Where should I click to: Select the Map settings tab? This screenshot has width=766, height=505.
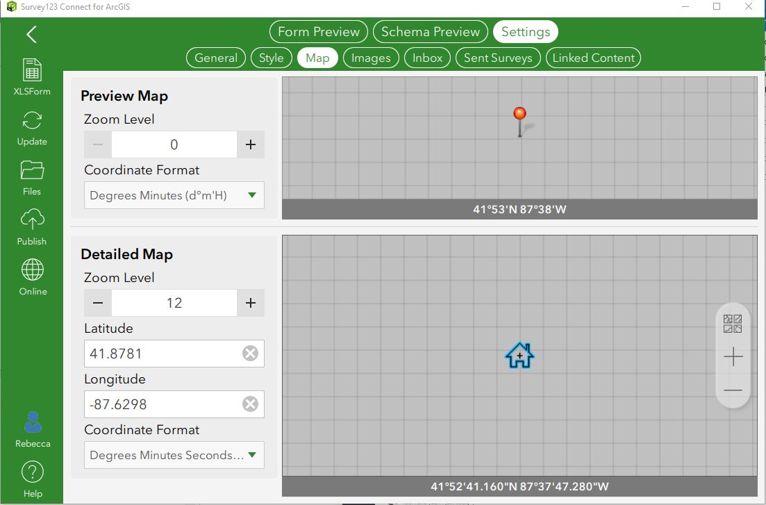[317, 58]
